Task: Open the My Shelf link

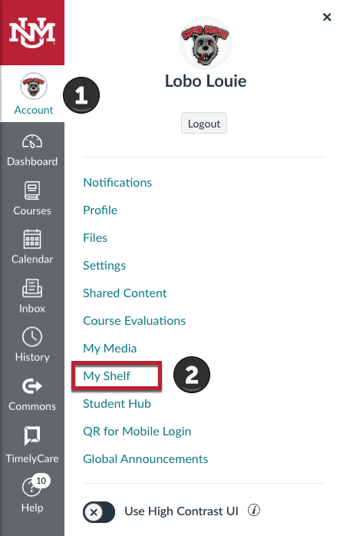Action: tap(107, 376)
